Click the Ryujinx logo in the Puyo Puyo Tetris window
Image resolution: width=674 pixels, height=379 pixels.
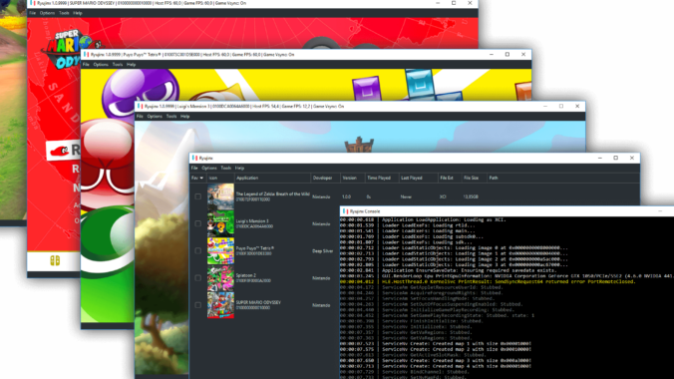coord(87,54)
